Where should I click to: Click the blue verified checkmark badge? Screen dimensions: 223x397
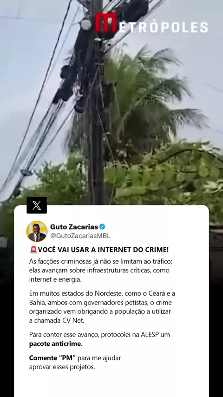click(x=102, y=226)
